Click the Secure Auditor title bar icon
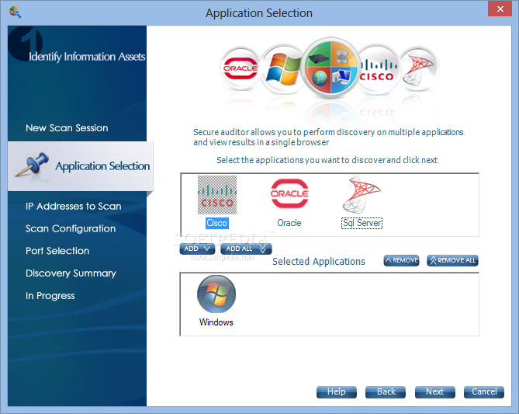 click(16, 12)
